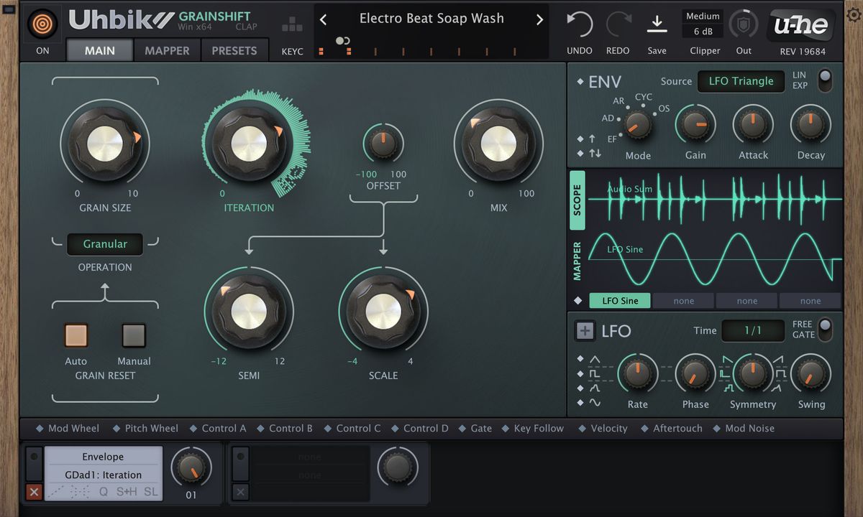
Task: Open the second scope source none slot
Action: coord(683,301)
